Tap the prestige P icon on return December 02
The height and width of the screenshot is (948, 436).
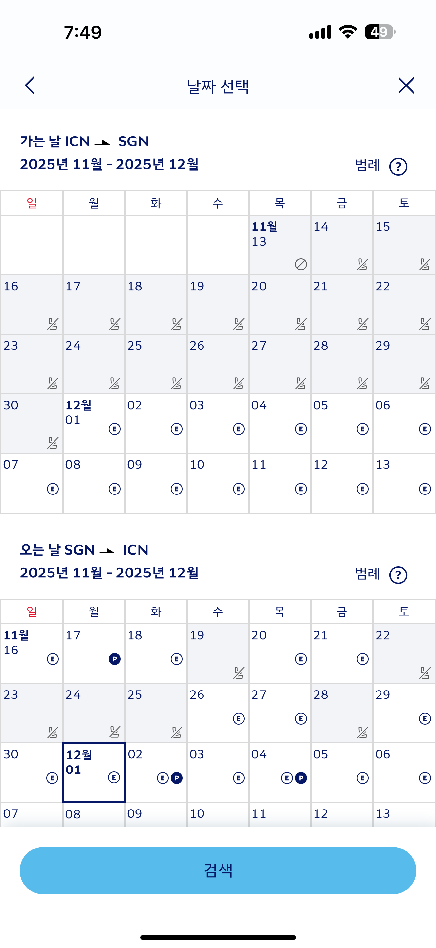tap(177, 778)
